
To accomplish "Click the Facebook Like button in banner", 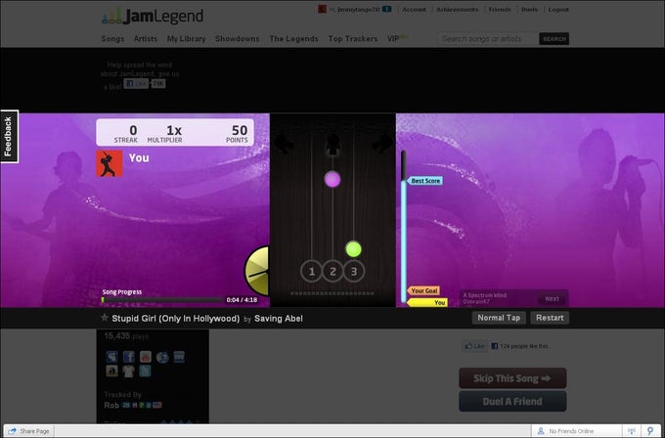I will point(136,83).
